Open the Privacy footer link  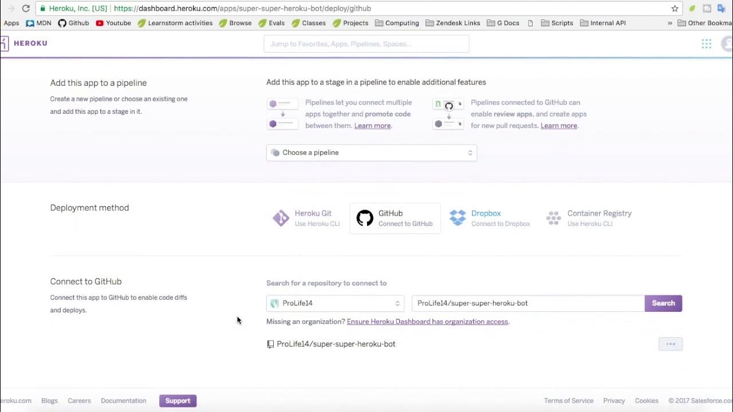pyautogui.click(x=614, y=401)
